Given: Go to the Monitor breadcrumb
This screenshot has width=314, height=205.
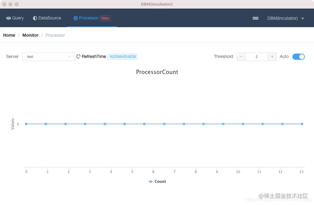Looking at the screenshot, I should pos(30,35).
